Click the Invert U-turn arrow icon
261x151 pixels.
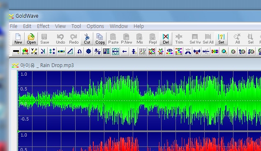pyautogui.click(x=79, y=51)
